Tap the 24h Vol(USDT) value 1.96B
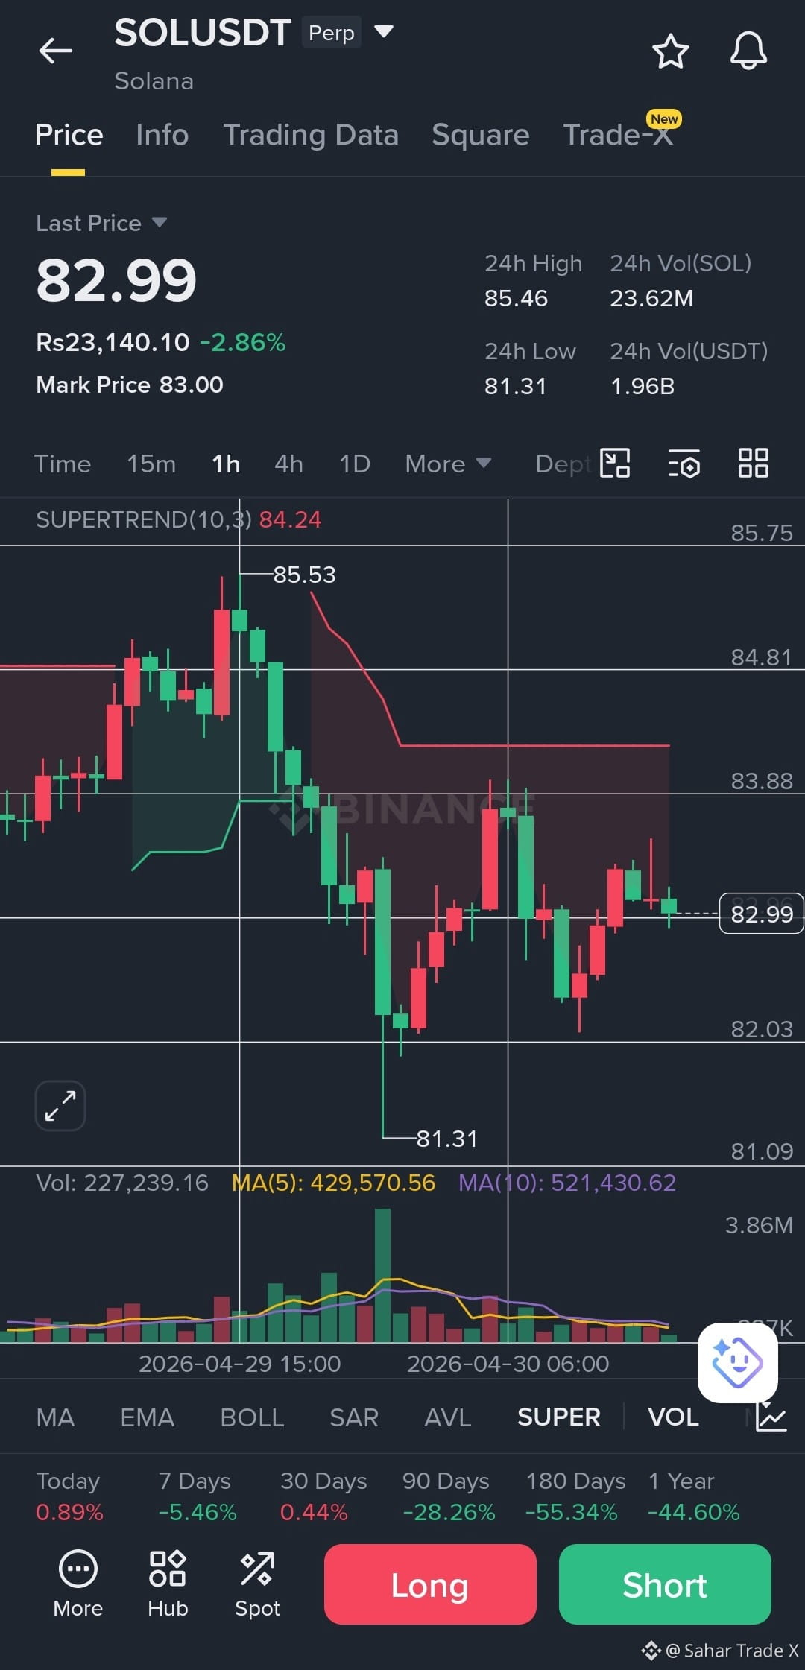The image size is (805, 1670). pos(642,386)
